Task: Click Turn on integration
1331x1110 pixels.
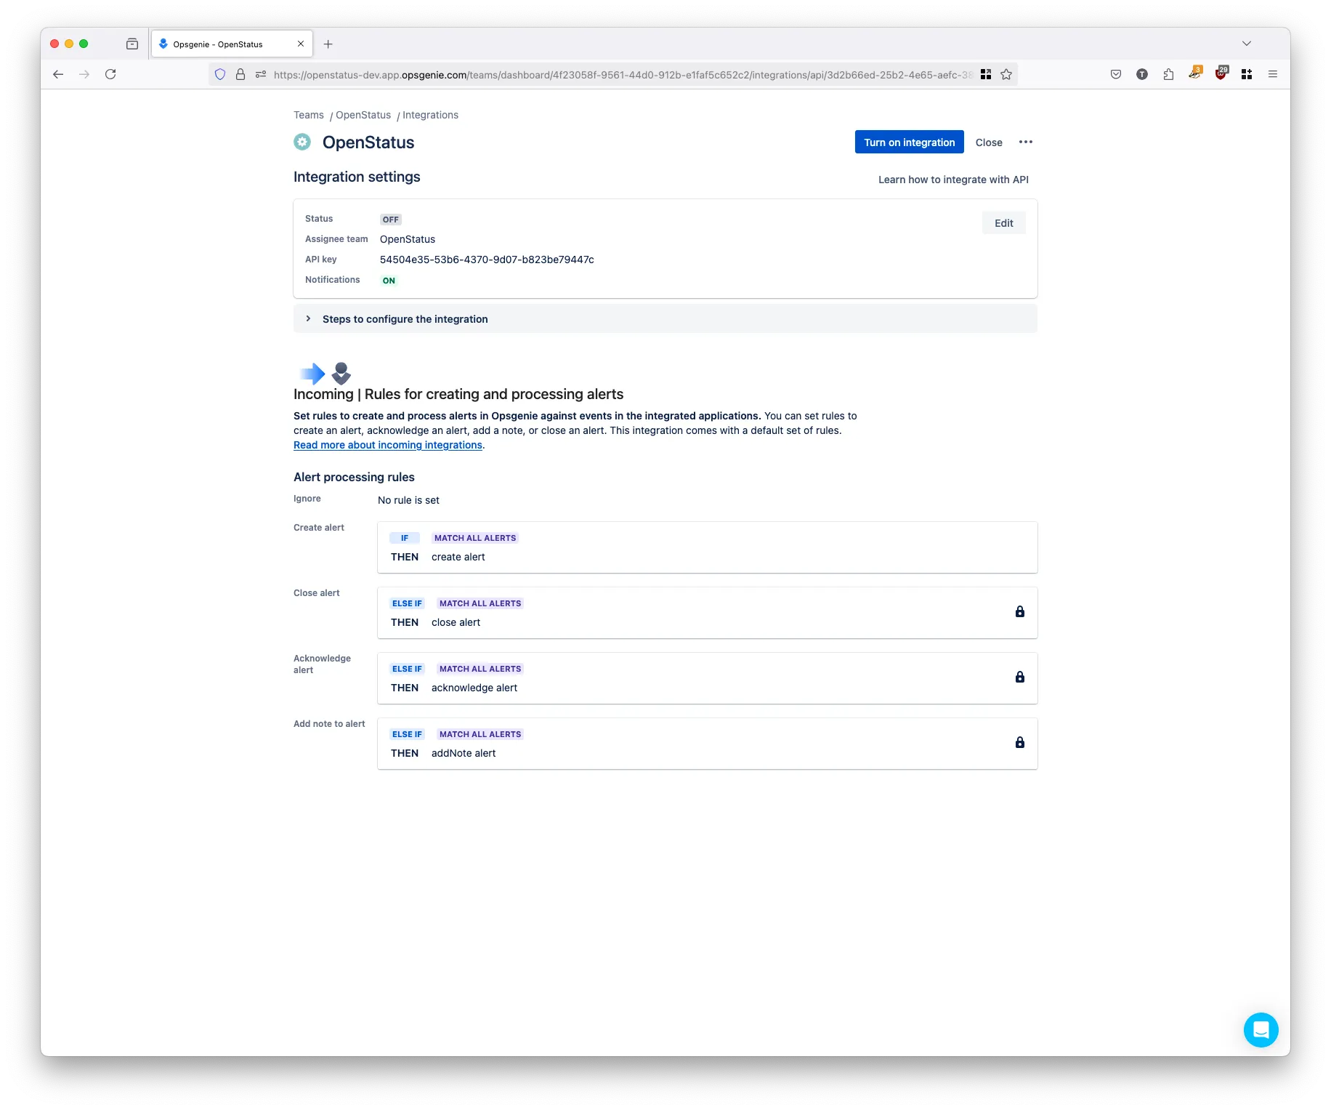Action: coord(909,142)
